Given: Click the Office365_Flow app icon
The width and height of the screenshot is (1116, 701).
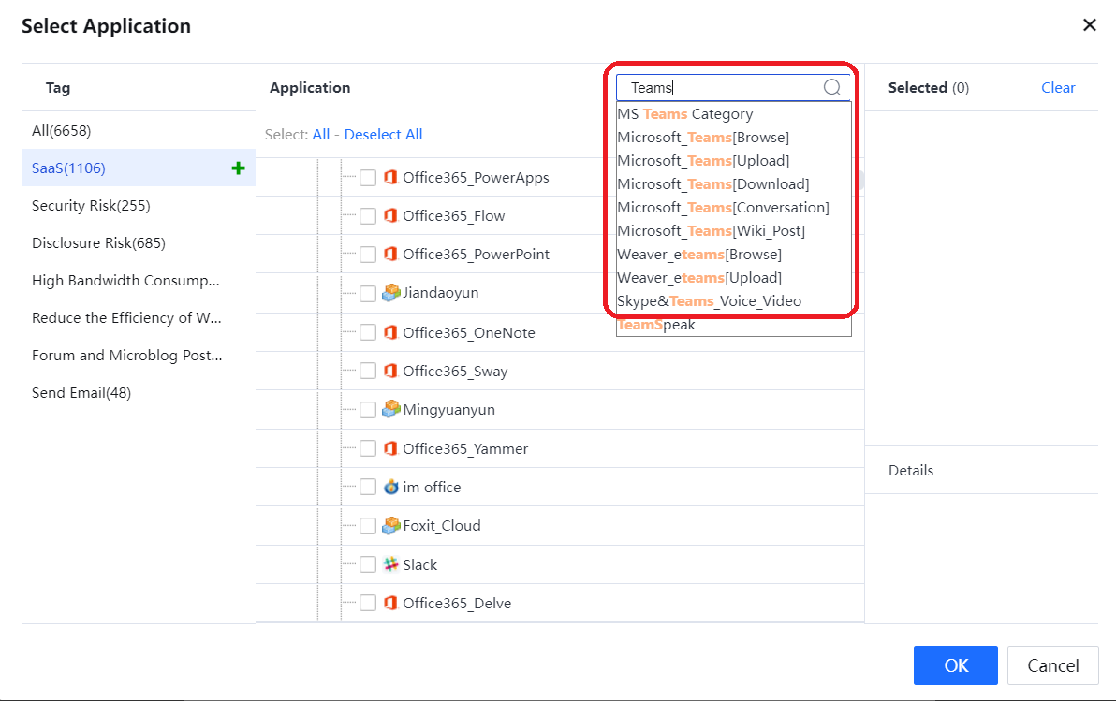Looking at the screenshot, I should [x=390, y=215].
